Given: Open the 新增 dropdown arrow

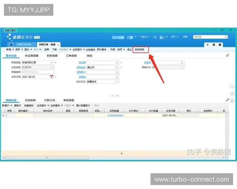Looking at the screenshot, I should pos(13,50).
